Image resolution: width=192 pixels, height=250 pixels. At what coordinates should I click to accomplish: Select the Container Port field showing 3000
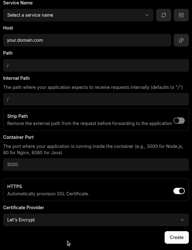[x=96, y=165]
